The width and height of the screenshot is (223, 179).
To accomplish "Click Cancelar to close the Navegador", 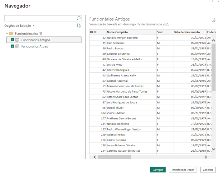I will pos(208,170).
